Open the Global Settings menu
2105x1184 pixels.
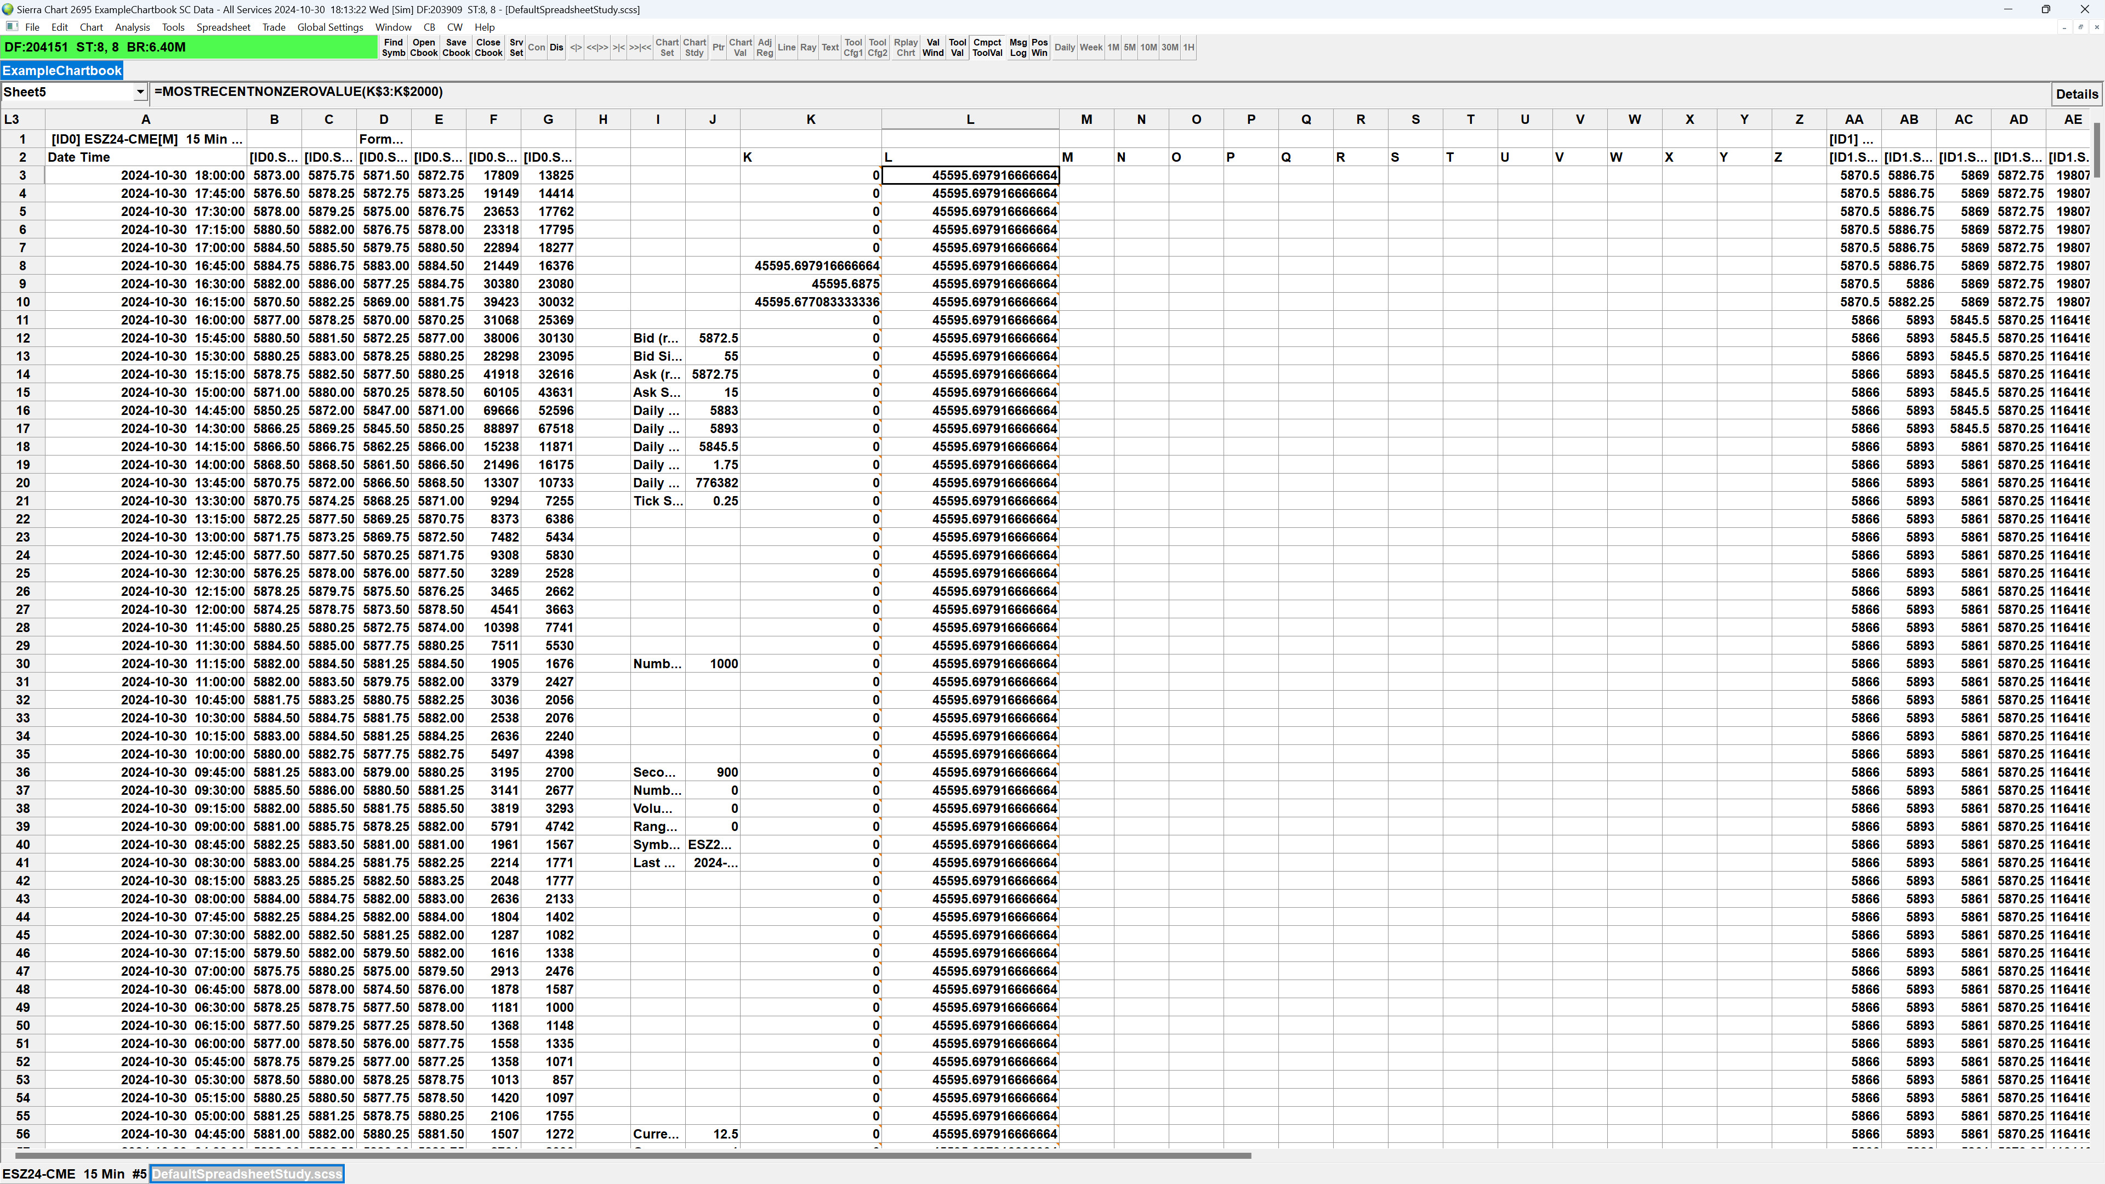(329, 27)
